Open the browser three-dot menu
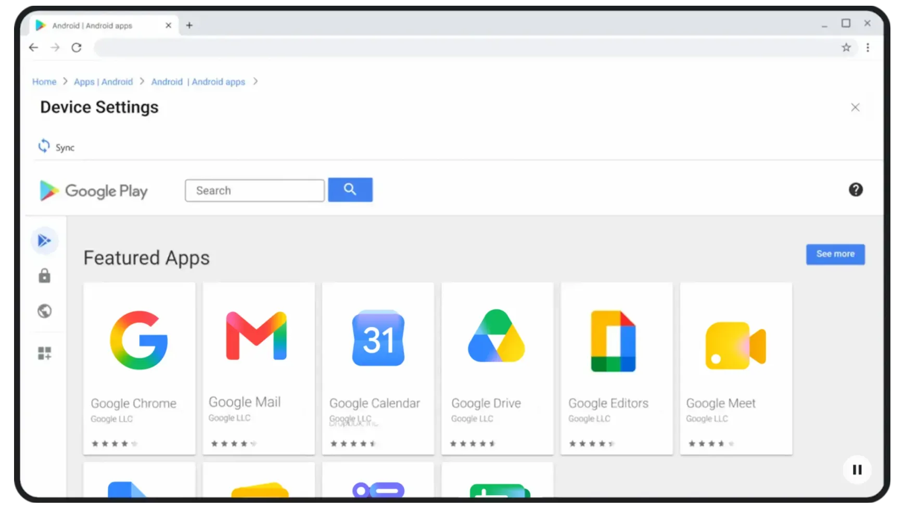Viewport: 905px width, 509px height. pos(868,47)
